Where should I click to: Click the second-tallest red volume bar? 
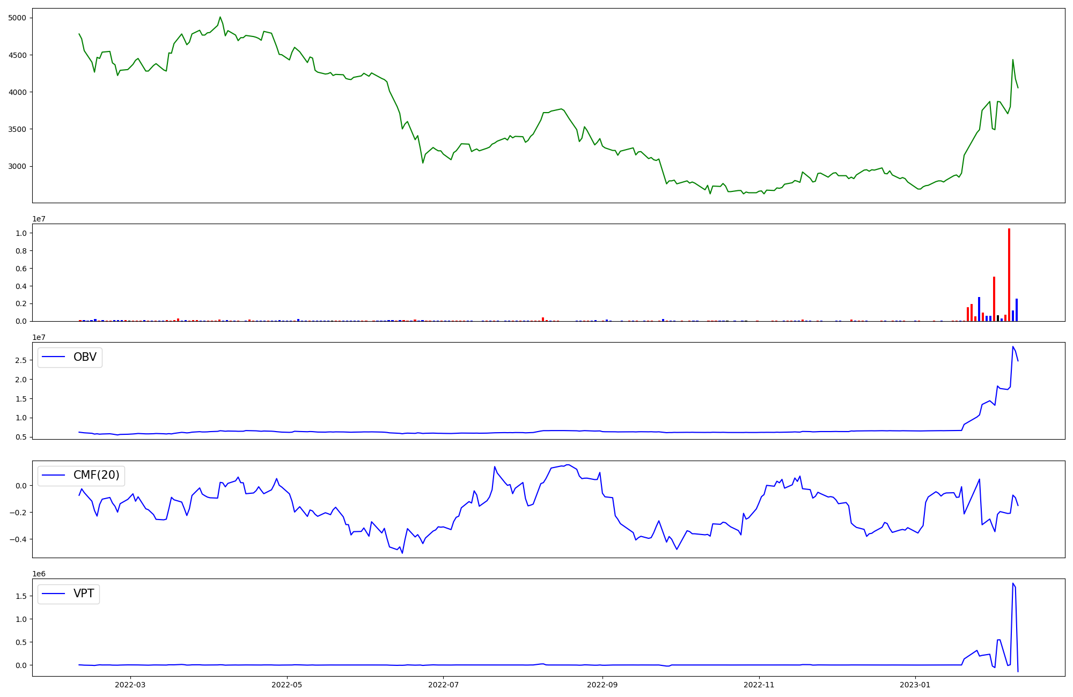pos(994,299)
